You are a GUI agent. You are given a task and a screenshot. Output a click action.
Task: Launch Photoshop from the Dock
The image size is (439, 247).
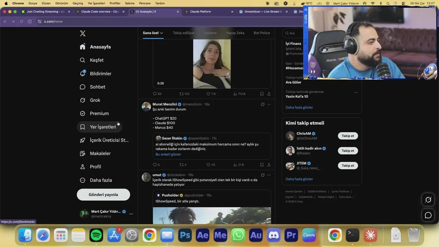(x=185, y=235)
